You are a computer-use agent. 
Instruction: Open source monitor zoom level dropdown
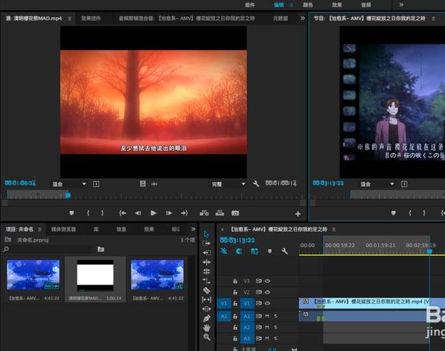(x=69, y=184)
